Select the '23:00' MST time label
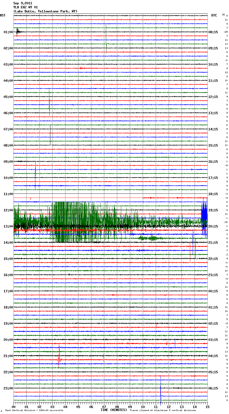The height and width of the screenshot is (414, 229). pos(8,388)
